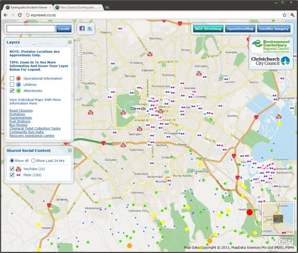Image resolution: width=298 pixels, height=253 pixels.
Task: Click the orange aftershock dot near Murray Aynsley
Action: click(x=168, y=178)
